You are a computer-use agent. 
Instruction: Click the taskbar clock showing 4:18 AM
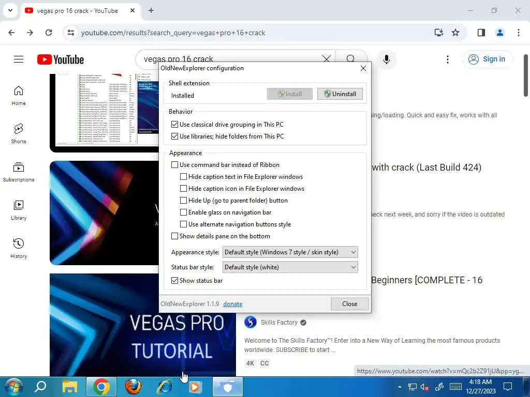pos(481,387)
